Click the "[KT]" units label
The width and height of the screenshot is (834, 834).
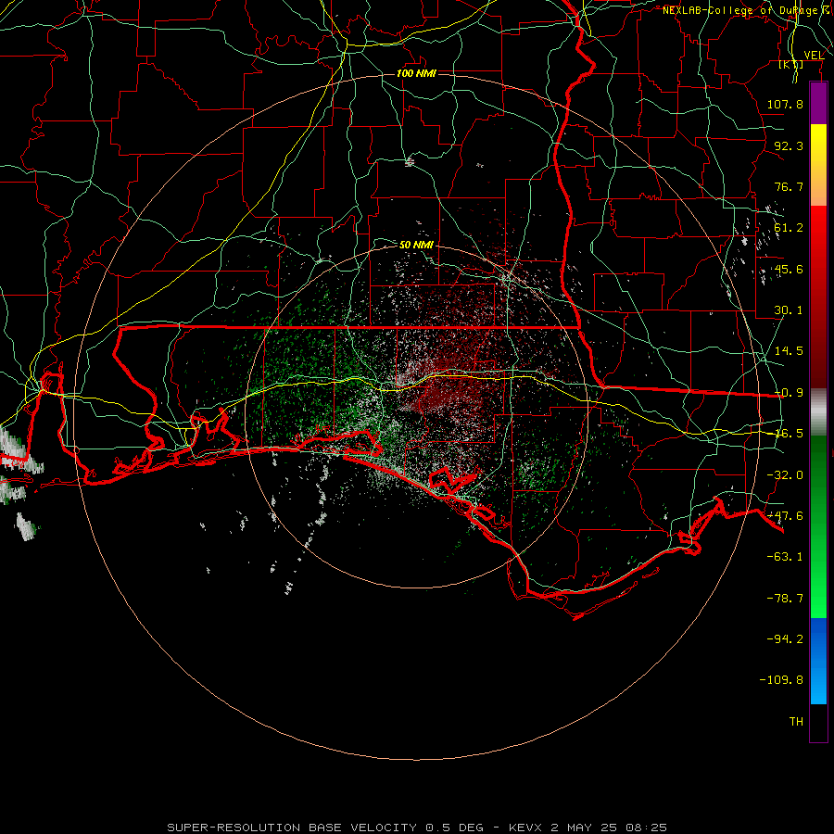pos(791,64)
